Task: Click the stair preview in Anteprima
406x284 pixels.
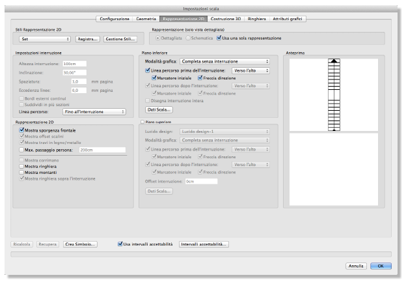Action: (334, 95)
